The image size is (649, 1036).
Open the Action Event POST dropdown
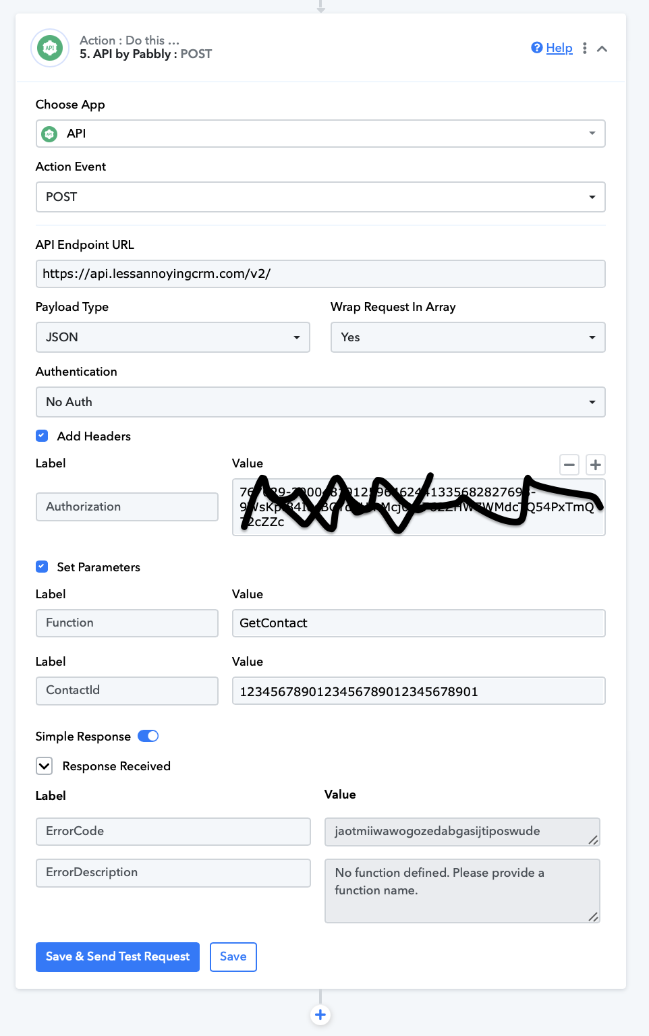[320, 197]
